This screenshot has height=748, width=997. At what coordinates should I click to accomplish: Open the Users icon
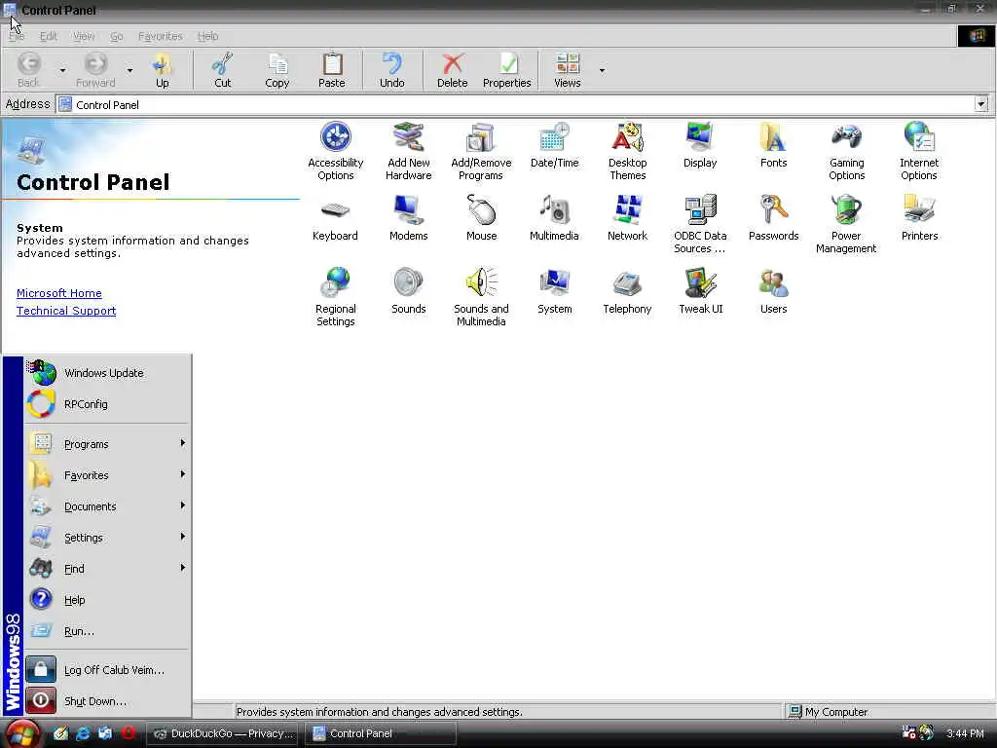(x=773, y=291)
